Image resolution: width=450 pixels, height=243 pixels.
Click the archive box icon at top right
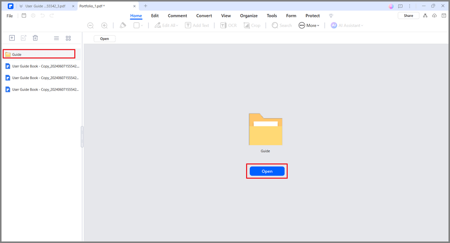(x=444, y=15)
